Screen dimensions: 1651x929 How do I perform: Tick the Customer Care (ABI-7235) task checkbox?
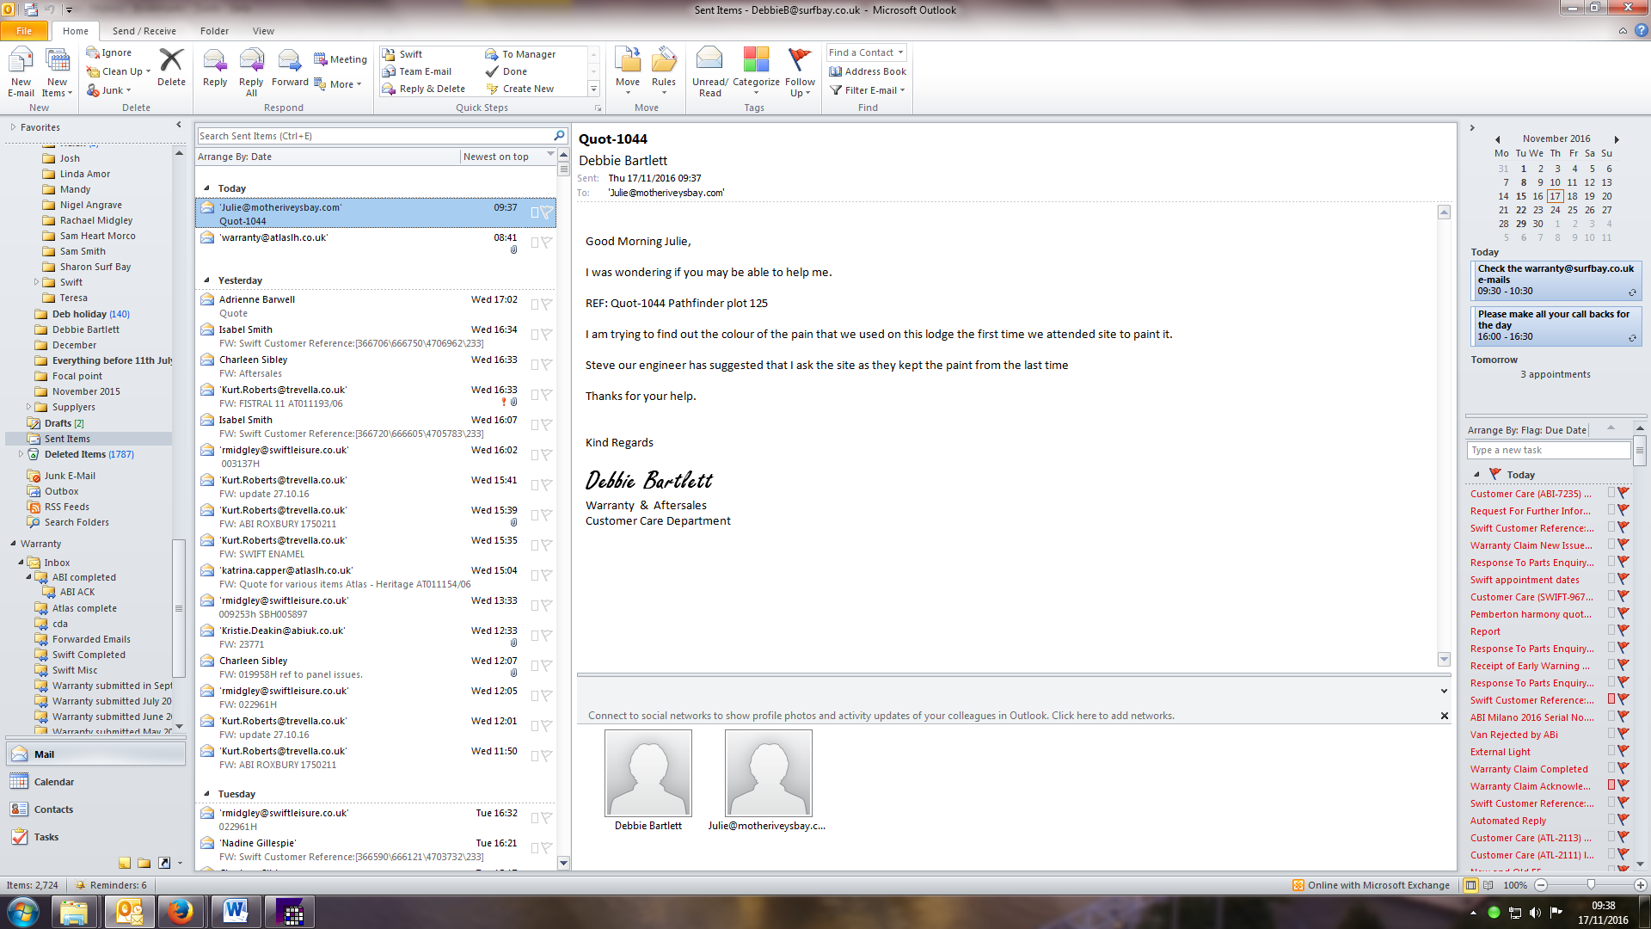[x=1611, y=493]
